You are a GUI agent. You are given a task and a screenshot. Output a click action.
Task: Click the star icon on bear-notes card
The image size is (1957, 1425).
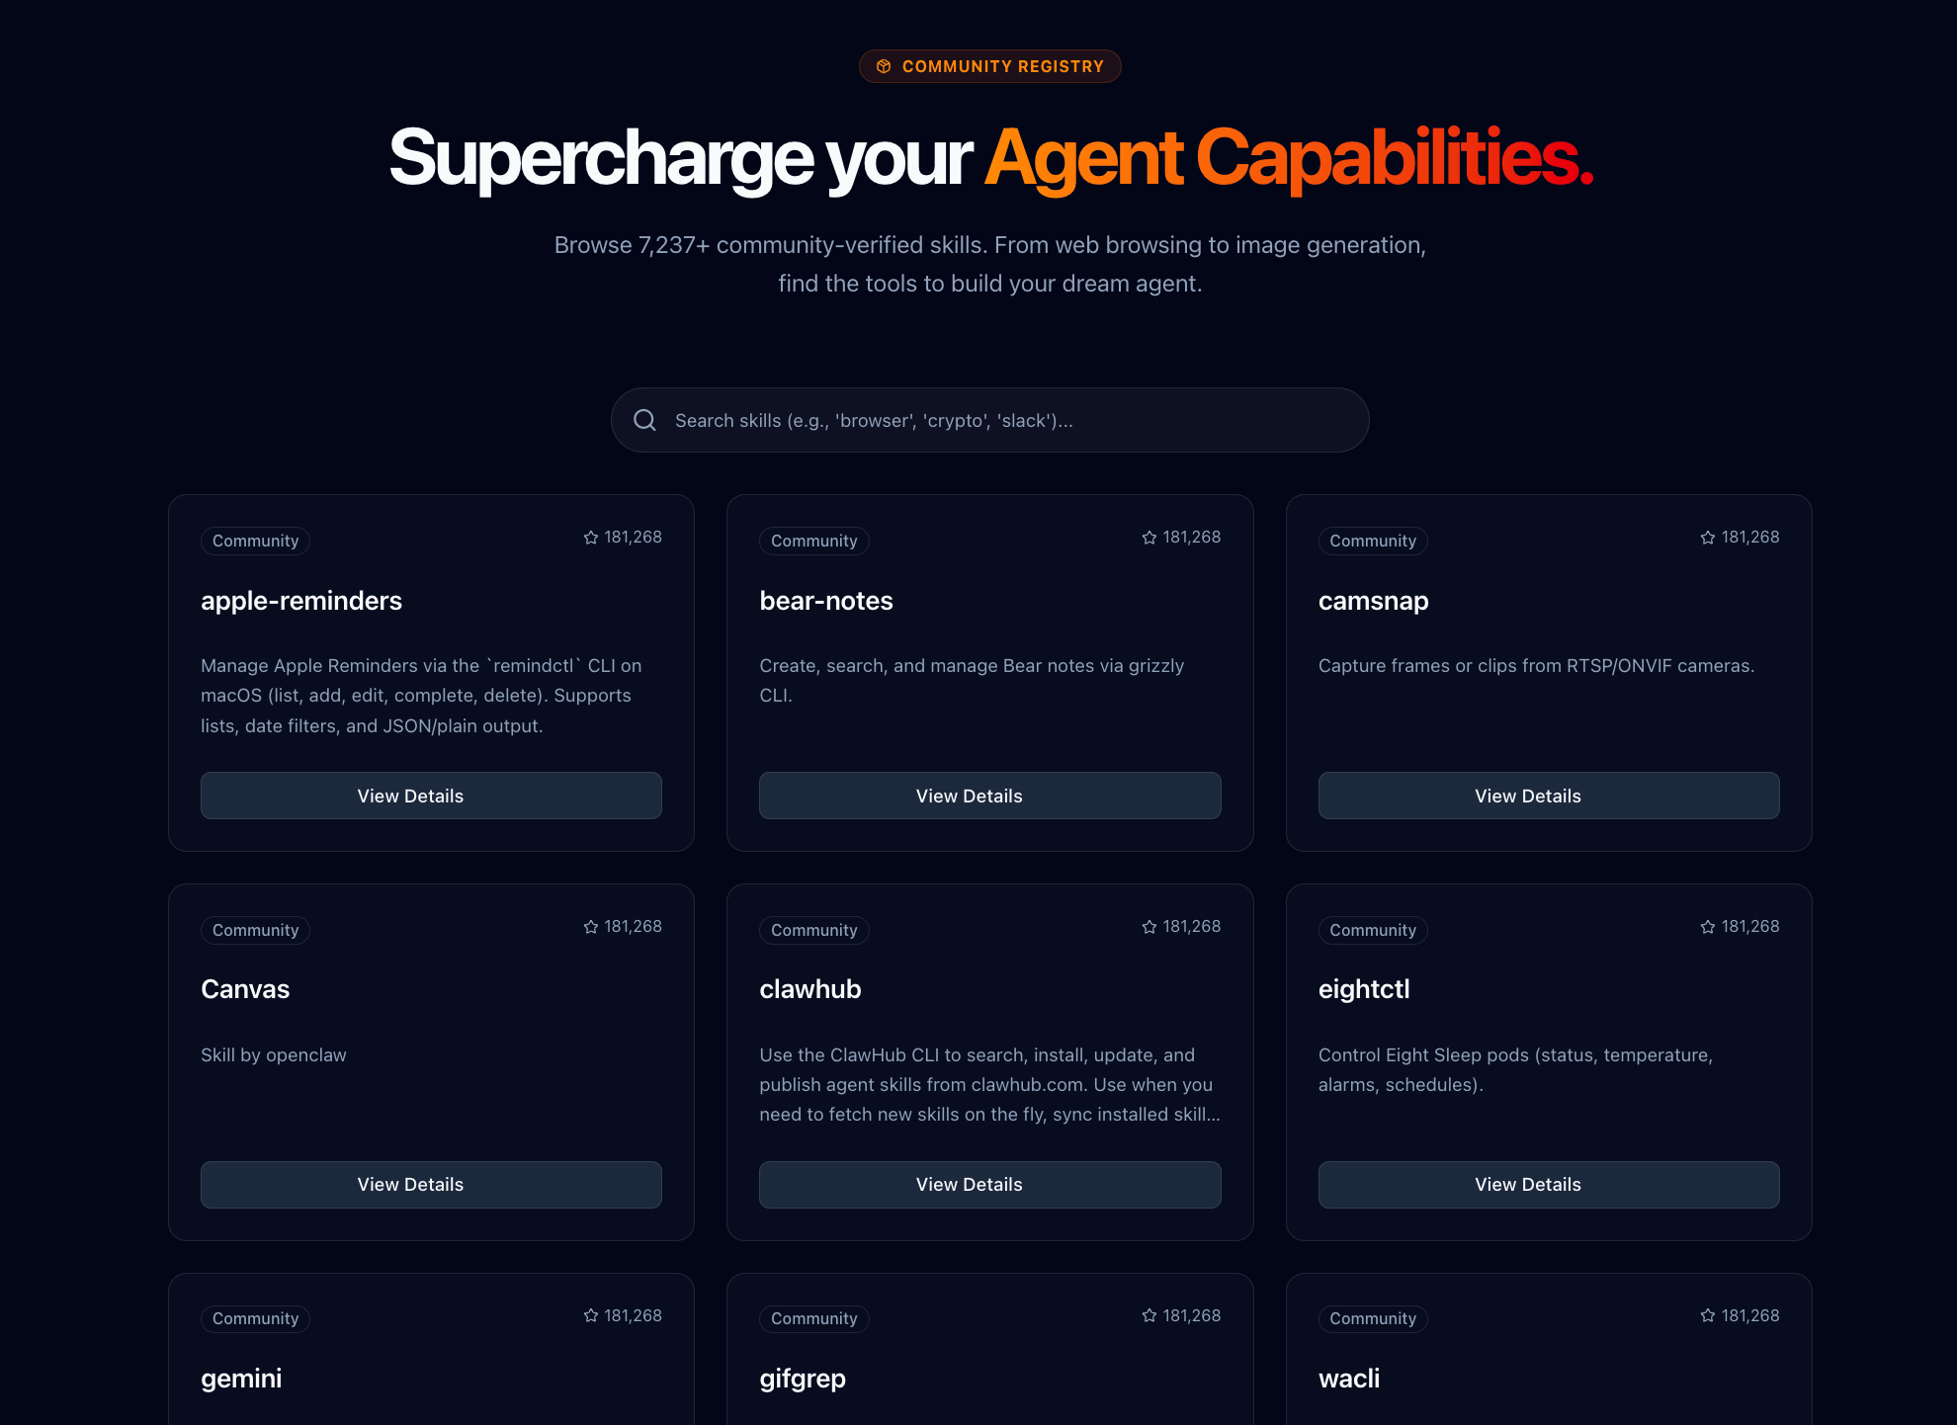(x=1149, y=538)
